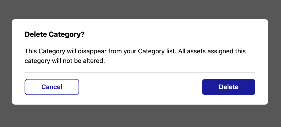
Task: Click empty white space between the buttons
Action: pos(140,87)
